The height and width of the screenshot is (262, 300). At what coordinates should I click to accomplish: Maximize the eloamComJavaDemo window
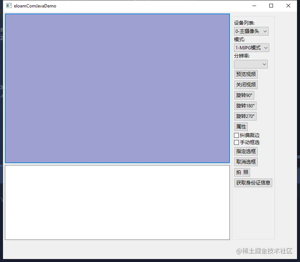coord(271,6)
